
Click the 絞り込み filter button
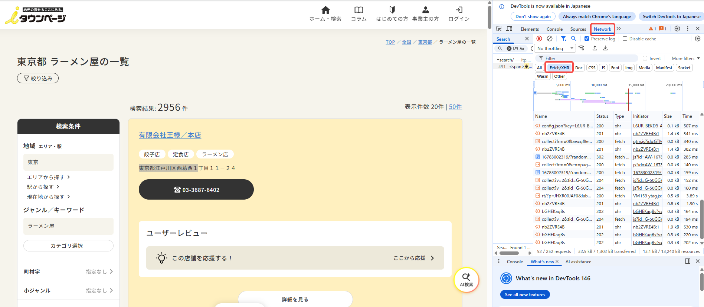tap(38, 78)
